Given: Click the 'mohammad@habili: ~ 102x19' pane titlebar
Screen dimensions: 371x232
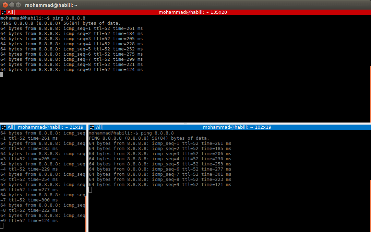Looking at the screenshot, I should pos(237,127).
